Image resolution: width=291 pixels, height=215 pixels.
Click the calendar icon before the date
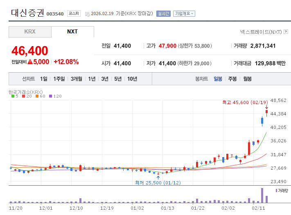[88, 14]
